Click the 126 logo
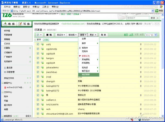This screenshot has width=165, height=122. click(7, 15)
